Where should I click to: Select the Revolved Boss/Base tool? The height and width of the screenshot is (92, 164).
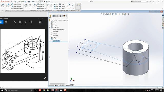(x=8, y=5)
